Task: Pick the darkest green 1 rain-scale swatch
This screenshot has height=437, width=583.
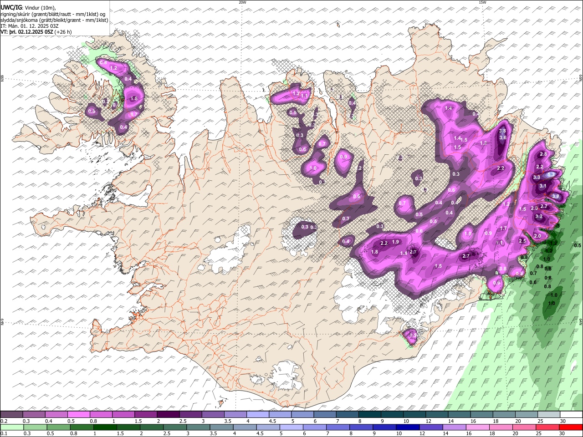Action: pos(105,427)
